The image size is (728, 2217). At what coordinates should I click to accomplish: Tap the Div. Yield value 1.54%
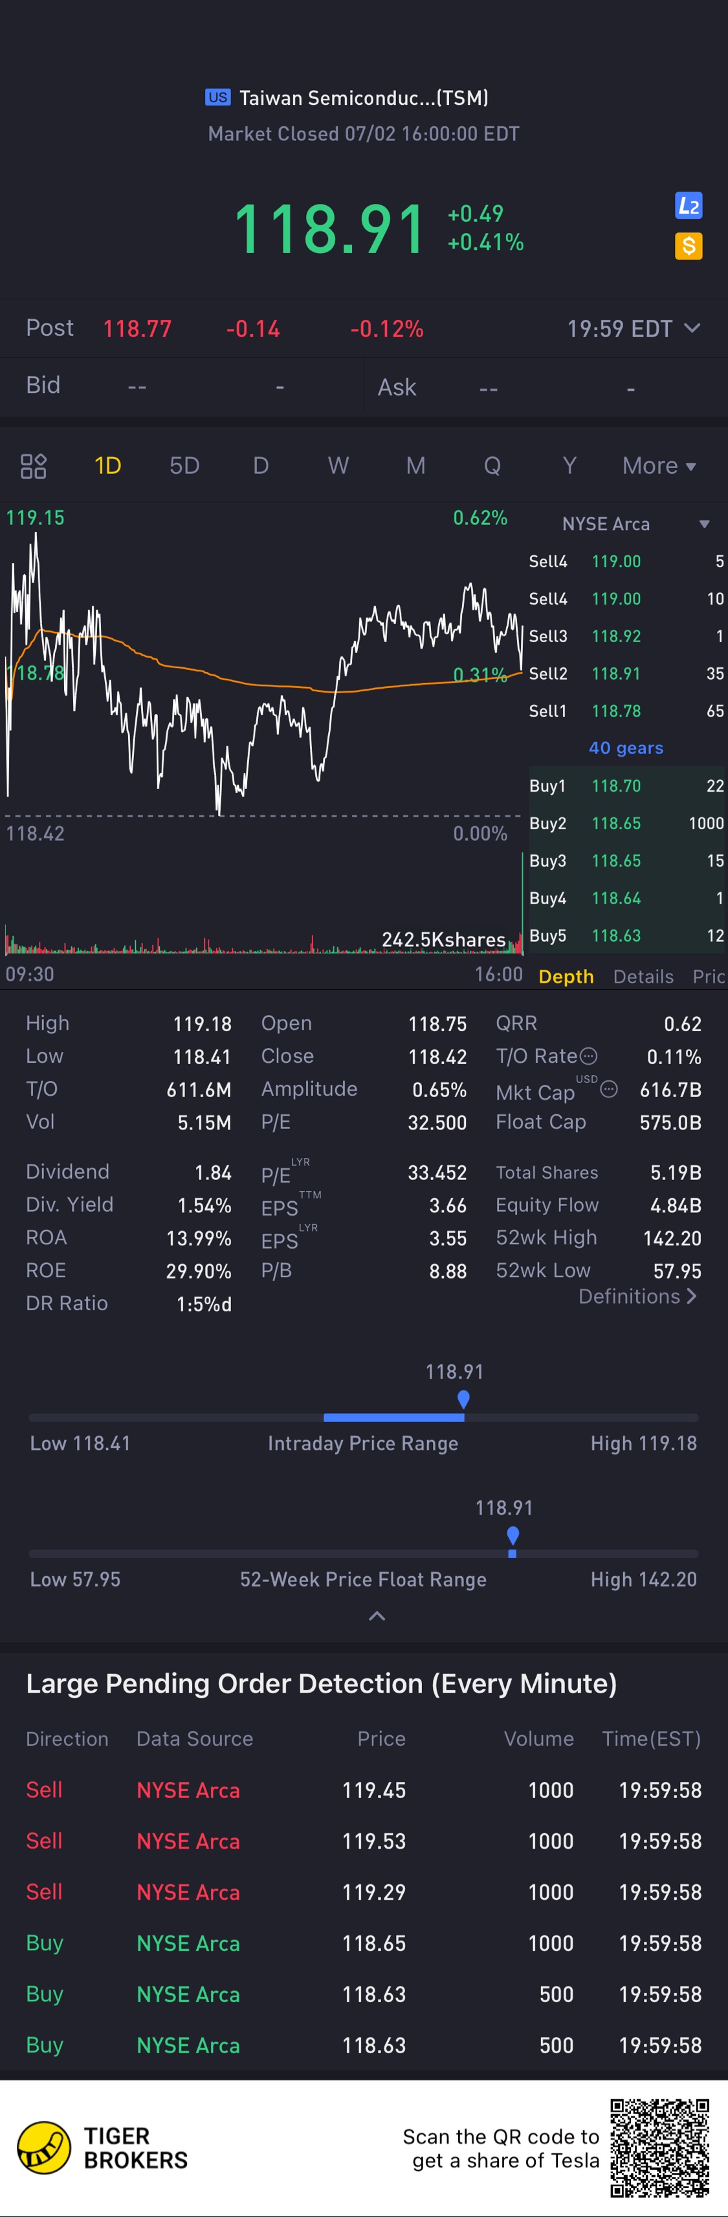coord(204,1205)
